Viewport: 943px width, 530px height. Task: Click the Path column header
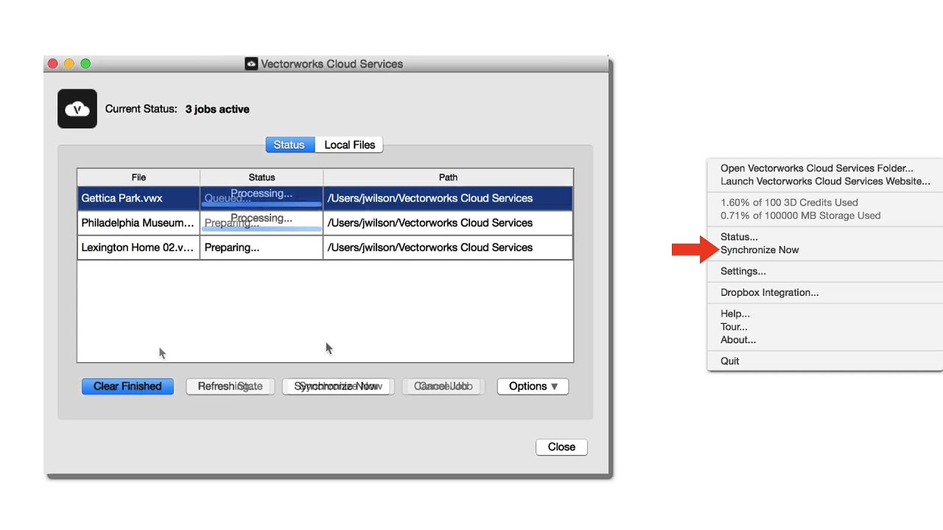click(448, 177)
